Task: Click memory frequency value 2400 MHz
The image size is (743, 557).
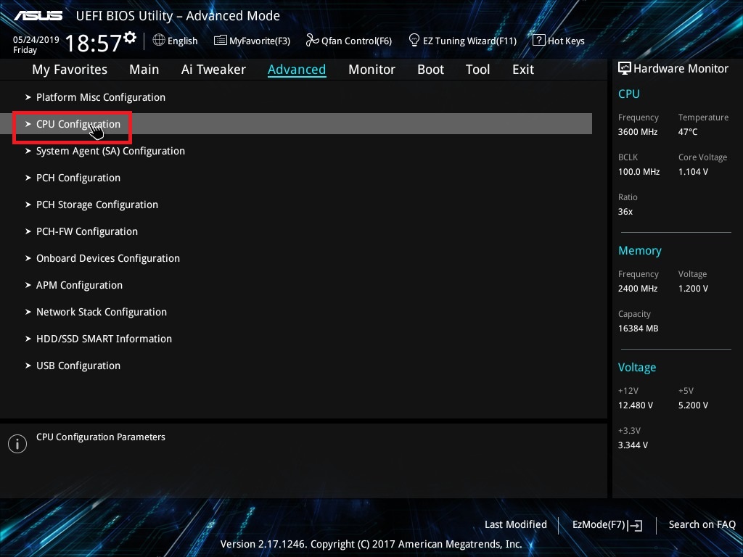Action: click(637, 289)
